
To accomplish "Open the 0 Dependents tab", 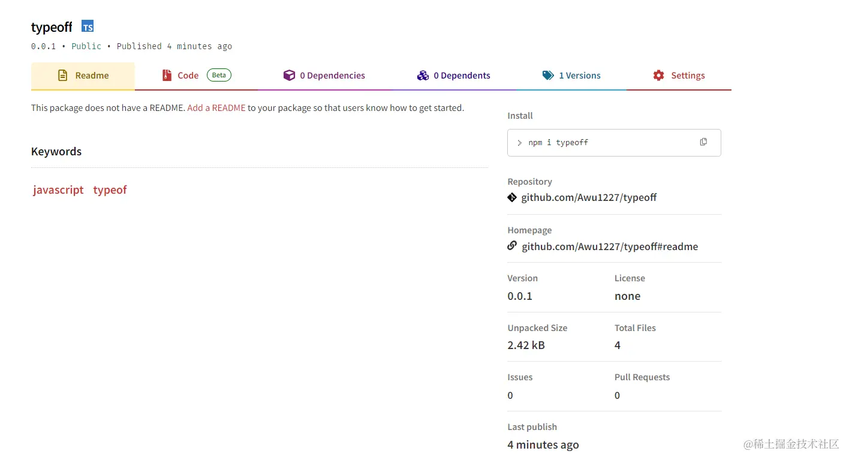I will click(x=453, y=76).
